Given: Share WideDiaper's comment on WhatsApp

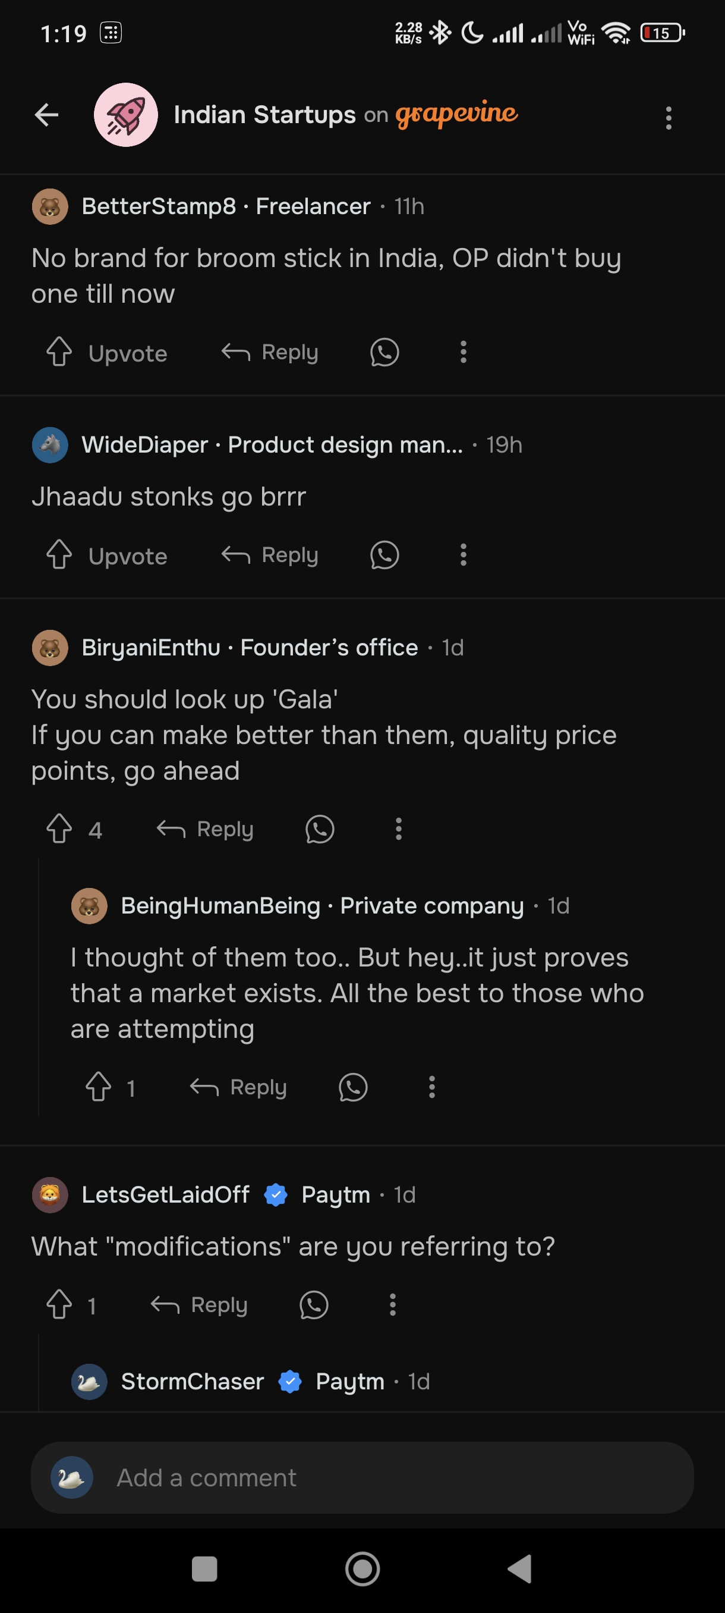Looking at the screenshot, I should [384, 556].
